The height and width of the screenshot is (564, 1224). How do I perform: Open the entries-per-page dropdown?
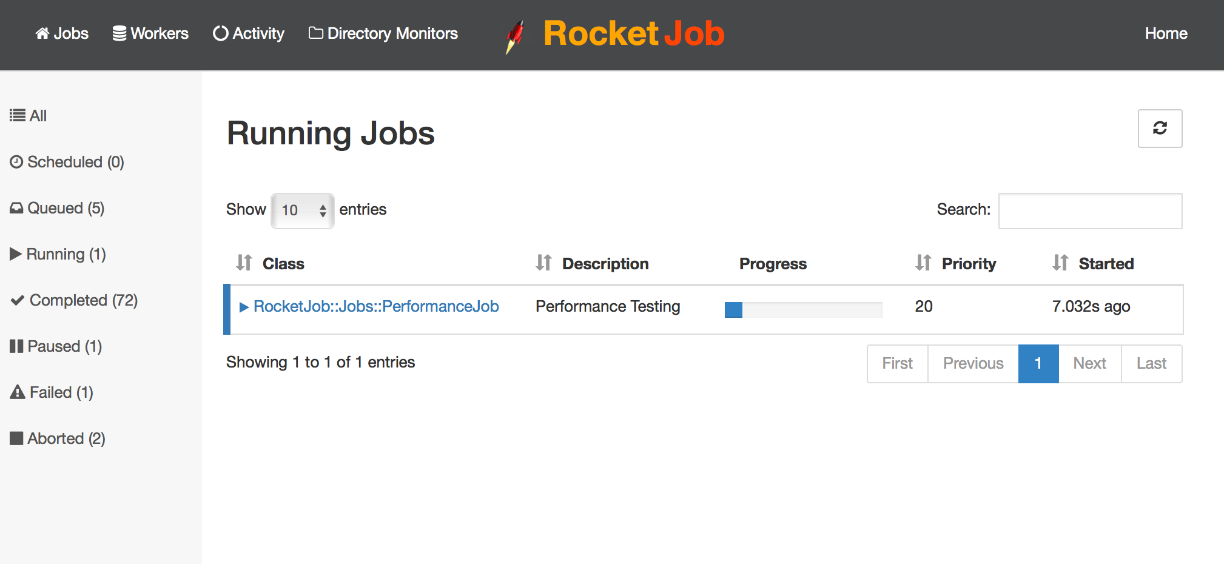coord(302,210)
